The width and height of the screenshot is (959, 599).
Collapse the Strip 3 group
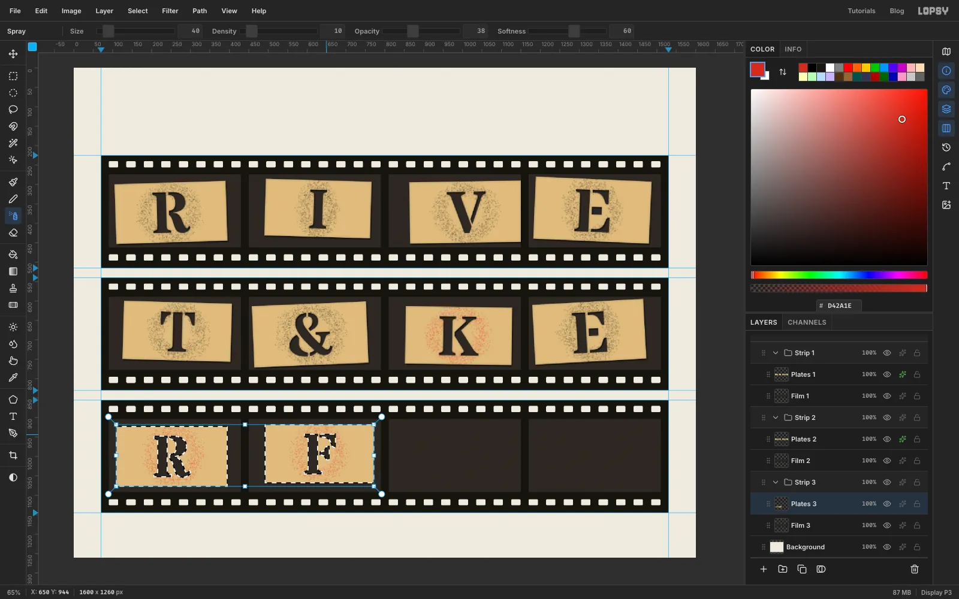[776, 482]
